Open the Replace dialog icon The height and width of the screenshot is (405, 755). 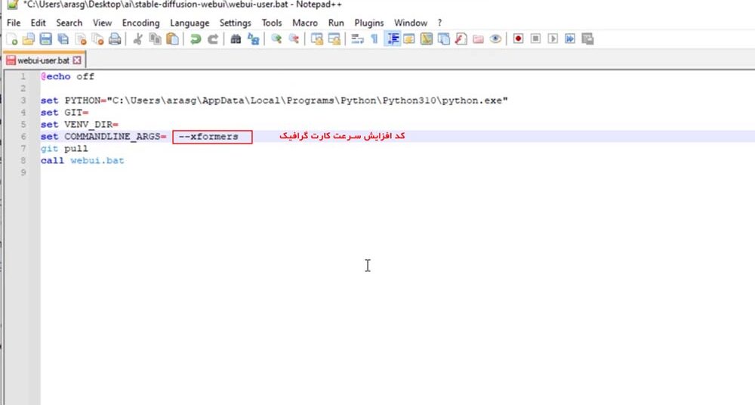click(253, 39)
